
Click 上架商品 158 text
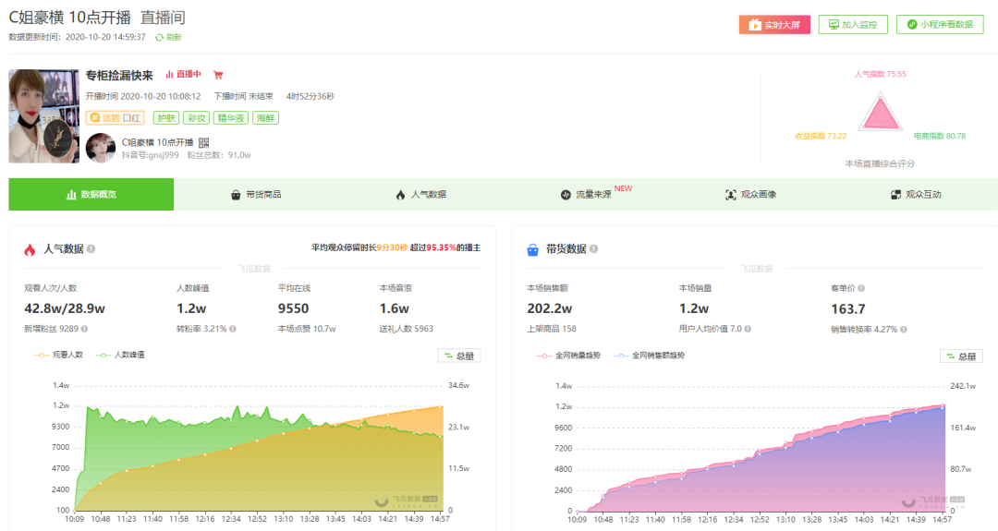[551, 329]
